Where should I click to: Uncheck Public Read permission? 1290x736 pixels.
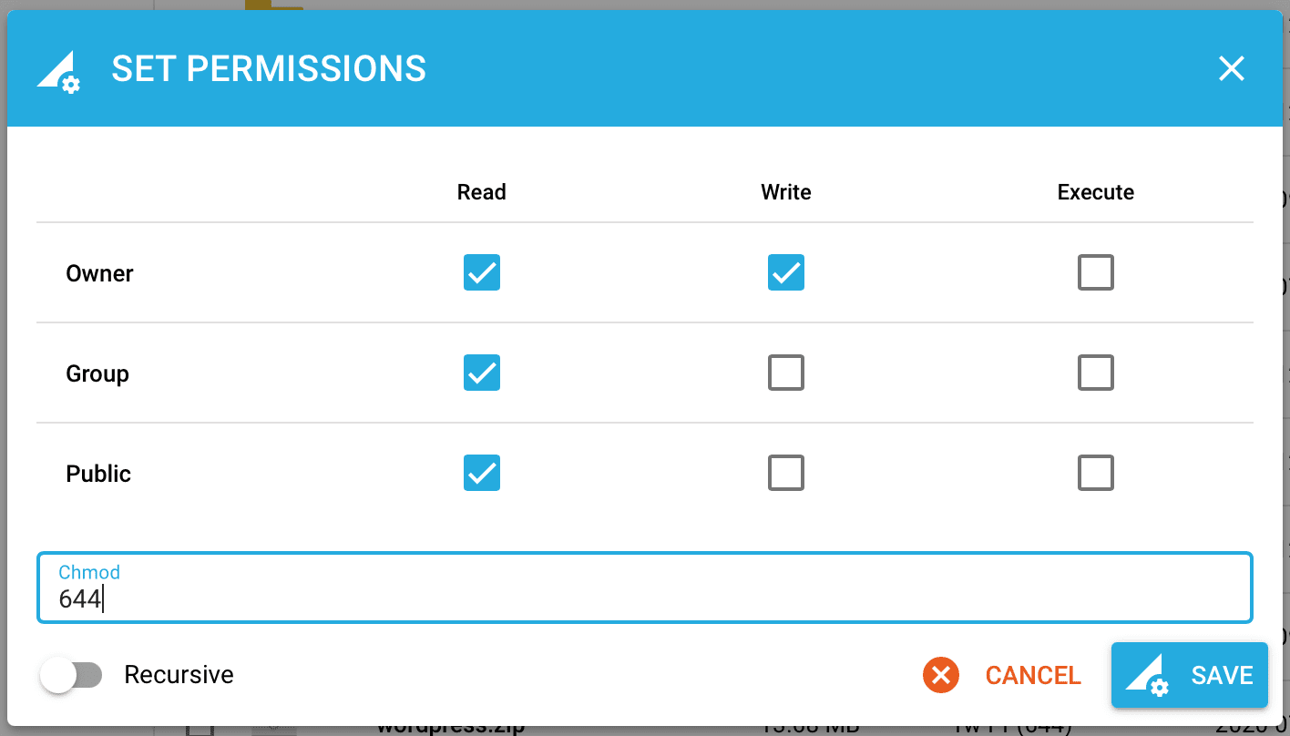coord(481,473)
